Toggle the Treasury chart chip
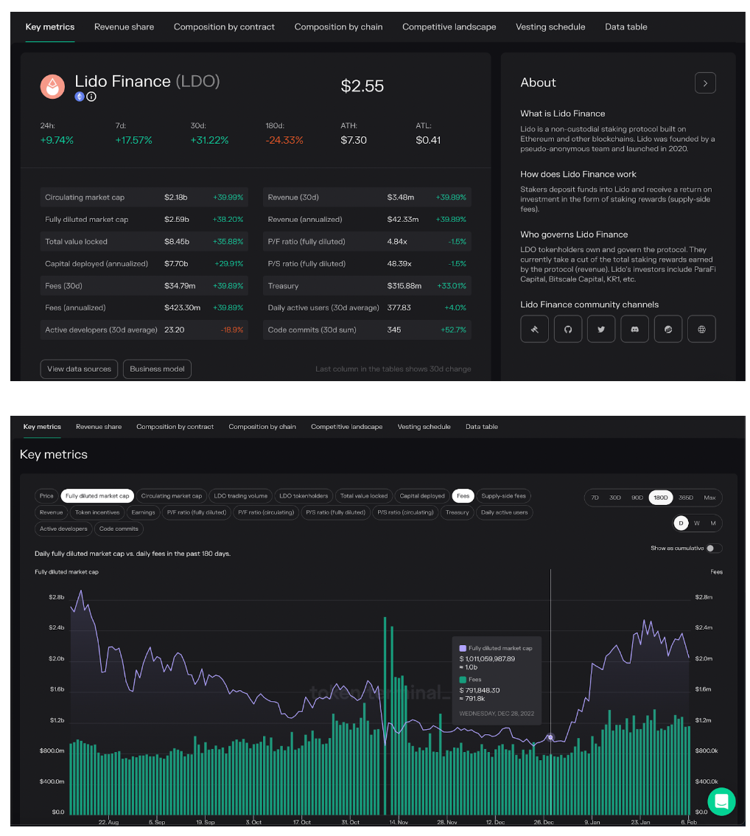Screen dimensions: 750x836 [x=457, y=512]
